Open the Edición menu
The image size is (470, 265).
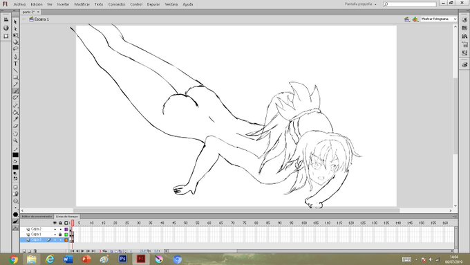(37, 5)
